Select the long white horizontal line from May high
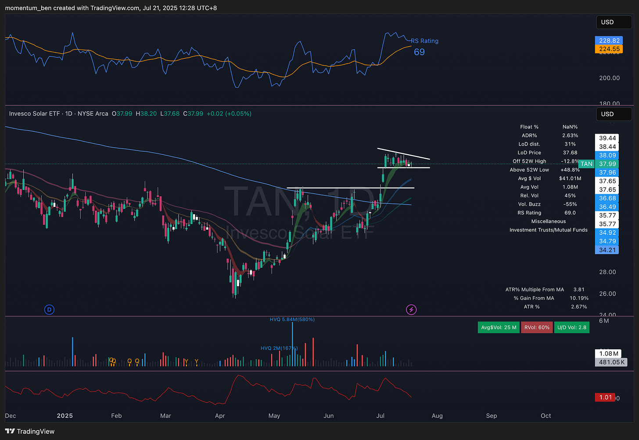Image resolution: width=639 pixels, height=440 pixels. coord(350,188)
